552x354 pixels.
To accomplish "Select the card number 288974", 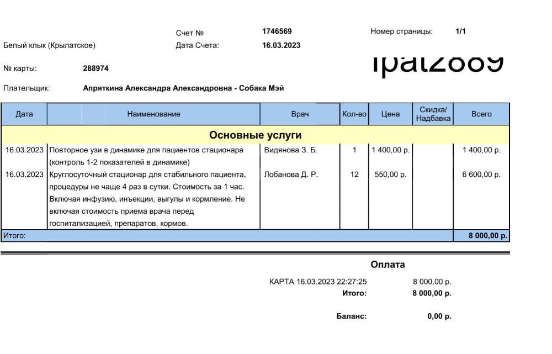I will (95, 68).
